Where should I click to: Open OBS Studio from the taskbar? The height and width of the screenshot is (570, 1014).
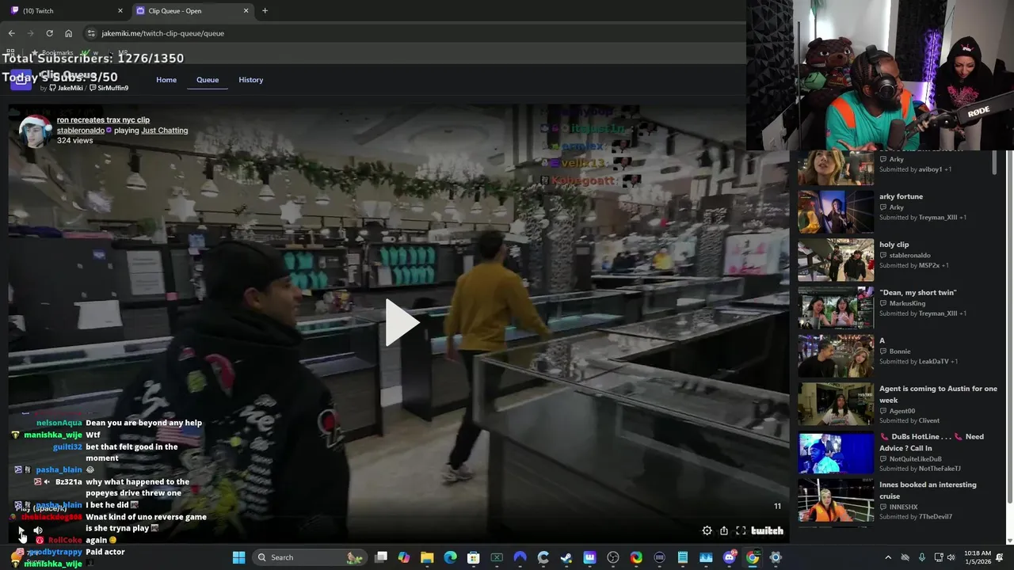tap(613, 557)
